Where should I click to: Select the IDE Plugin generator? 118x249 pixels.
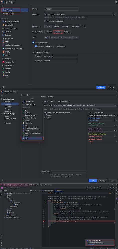click(8, 65)
